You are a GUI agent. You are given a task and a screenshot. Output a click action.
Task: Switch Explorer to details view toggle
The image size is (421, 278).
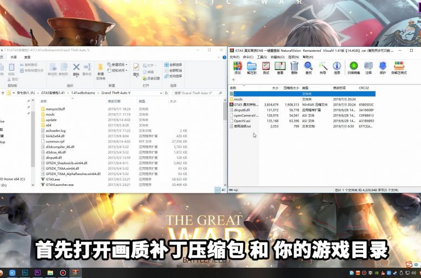[x=218, y=190]
